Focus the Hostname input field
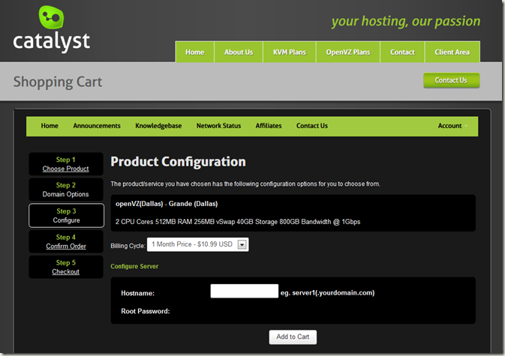This screenshot has width=505, height=356. (x=245, y=291)
